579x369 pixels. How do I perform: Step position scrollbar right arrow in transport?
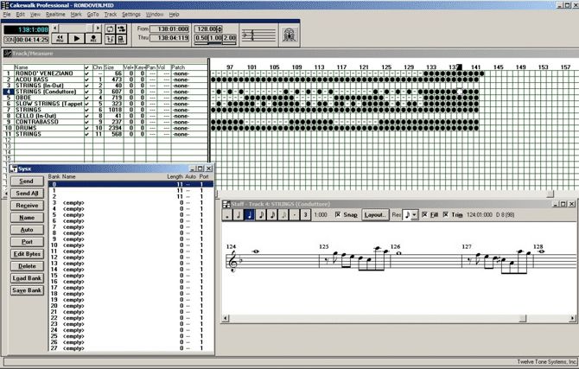tap(98, 28)
